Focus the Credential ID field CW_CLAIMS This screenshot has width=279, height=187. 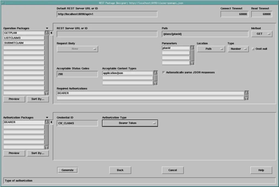pos(77,123)
